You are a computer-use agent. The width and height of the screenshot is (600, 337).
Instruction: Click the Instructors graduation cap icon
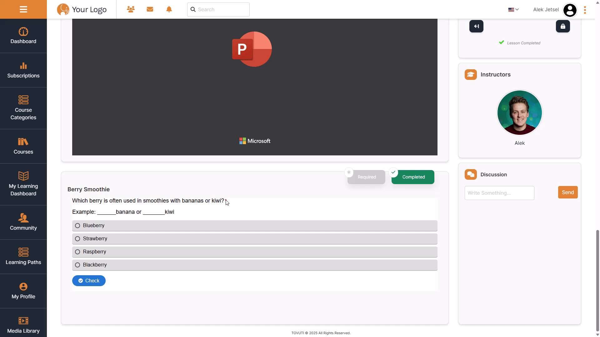(471, 75)
